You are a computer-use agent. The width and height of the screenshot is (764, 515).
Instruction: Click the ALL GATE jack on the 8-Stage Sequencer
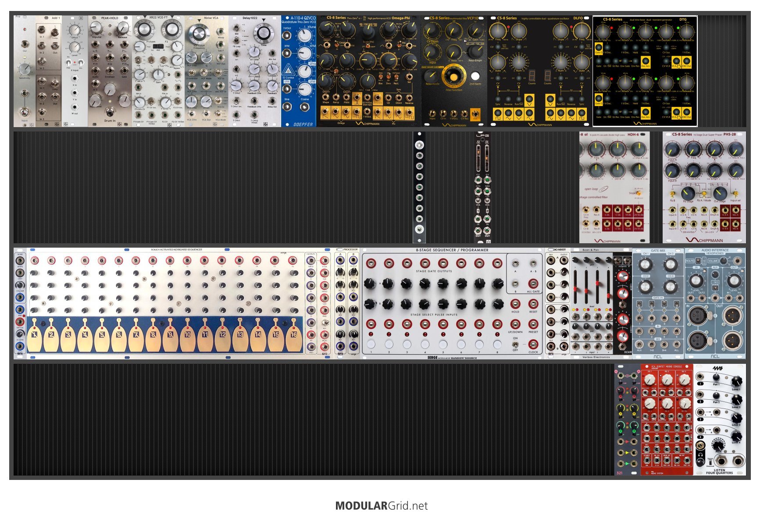[x=533, y=284]
